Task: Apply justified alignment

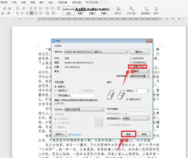Action: [31, 13]
